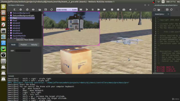Run simulation fastest without rendering

[x=104, y=10]
